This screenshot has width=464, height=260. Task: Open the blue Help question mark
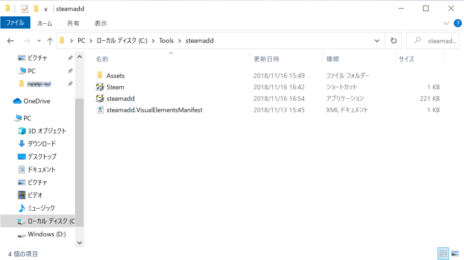pyautogui.click(x=458, y=23)
